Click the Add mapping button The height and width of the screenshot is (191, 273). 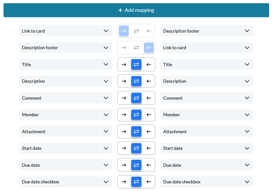(136, 10)
